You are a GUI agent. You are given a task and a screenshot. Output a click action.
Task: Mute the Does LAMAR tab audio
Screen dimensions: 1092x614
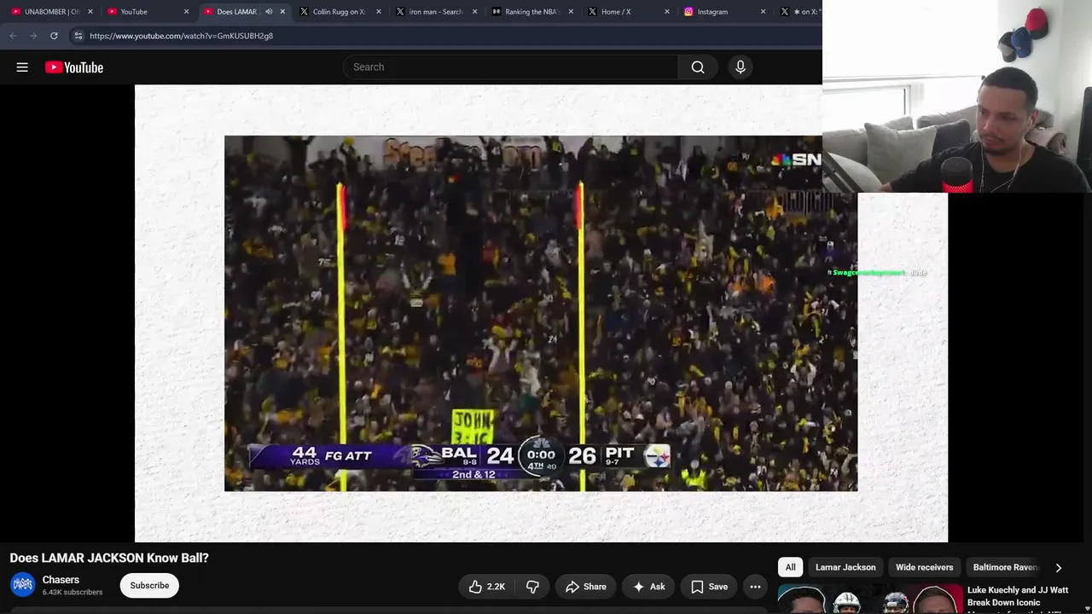269,12
